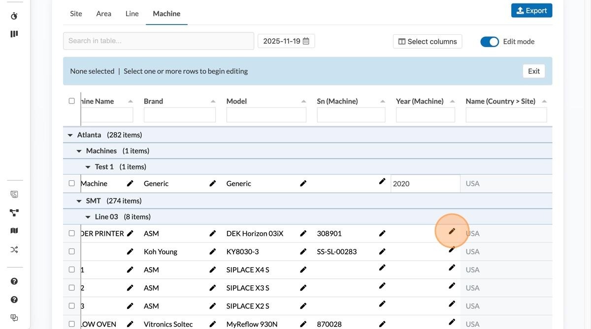This screenshot has height=329, width=591.
Task: Click the shuffle arrows sidebar icon
Action: point(14,249)
